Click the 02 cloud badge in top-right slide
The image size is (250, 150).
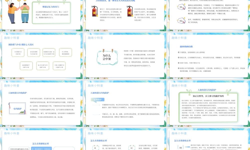coord(181,21)
